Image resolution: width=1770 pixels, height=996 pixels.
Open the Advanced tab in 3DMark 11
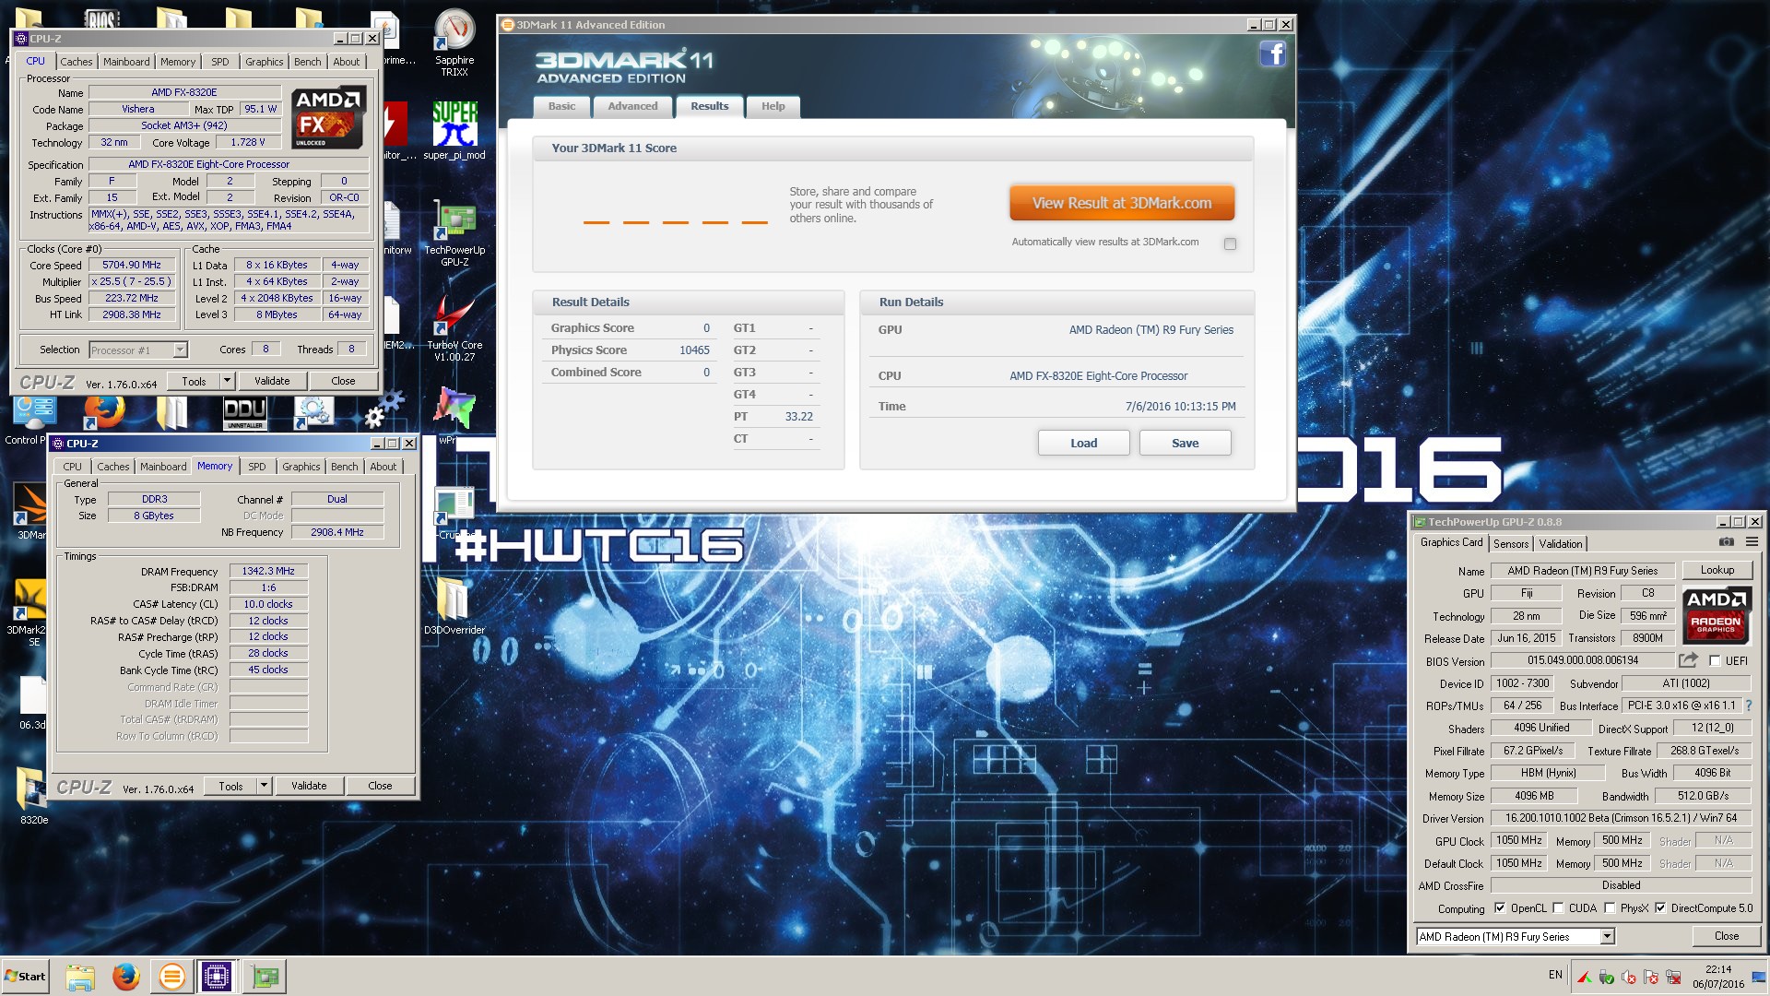click(x=632, y=106)
